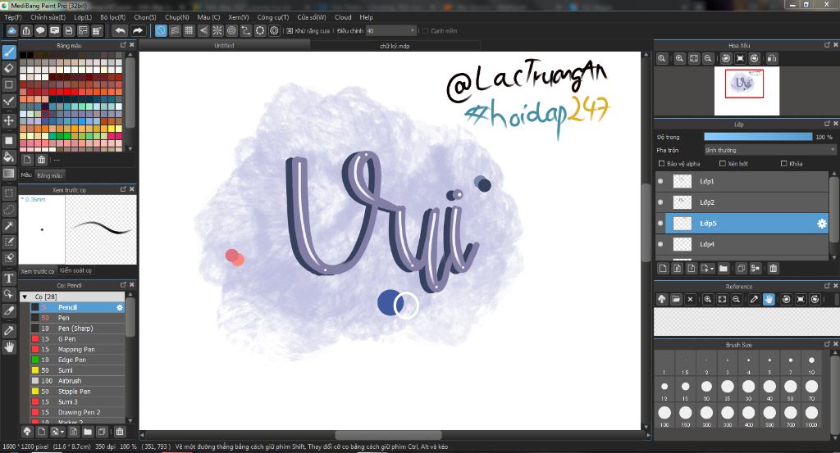Select the Gradient tool
The height and width of the screenshot is (453, 840).
pos(9,174)
